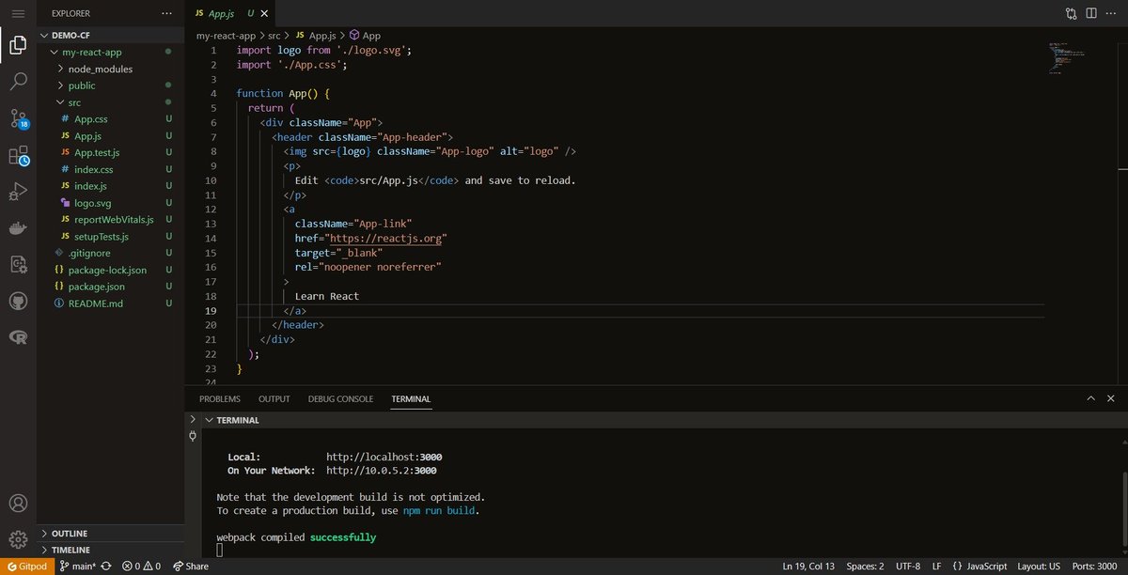Open the Manage gear icon
1128x575 pixels.
[18, 539]
